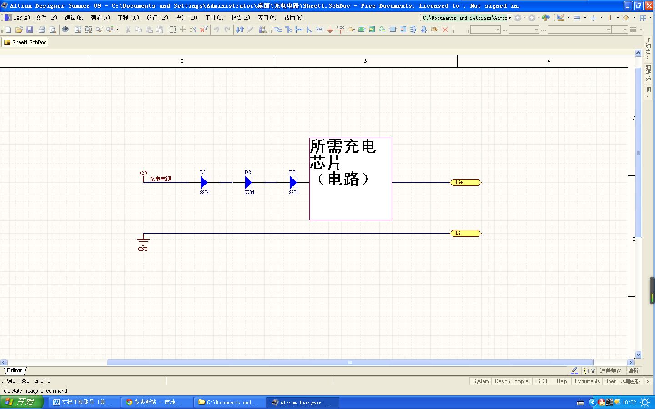This screenshot has height=409, width=655.
Task: Select objects inside area dashed-rectangle icon
Action: coord(172,30)
